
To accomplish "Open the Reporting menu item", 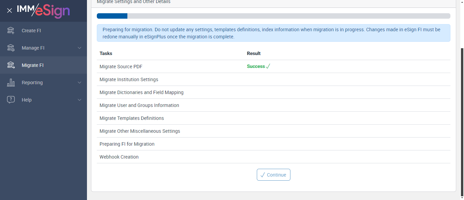I will (32, 83).
